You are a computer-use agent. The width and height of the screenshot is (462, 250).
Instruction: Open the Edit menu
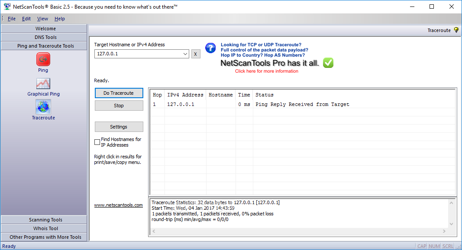(26, 19)
